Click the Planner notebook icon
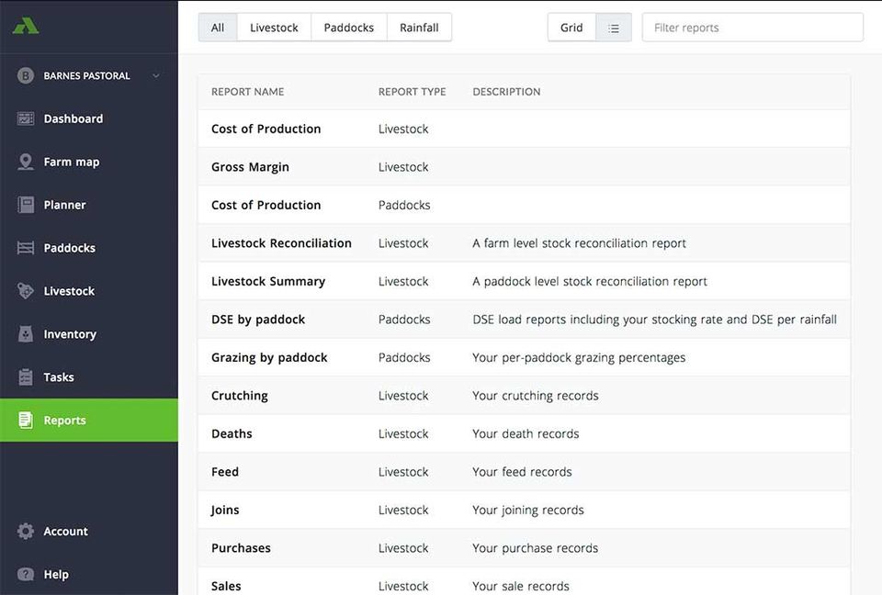Screen dimensions: 882x595 [x=26, y=205]
